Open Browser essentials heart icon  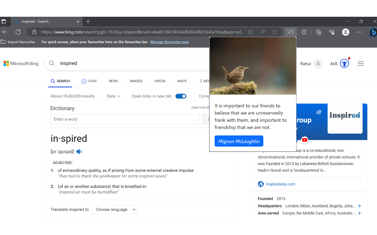click(332, 32)
